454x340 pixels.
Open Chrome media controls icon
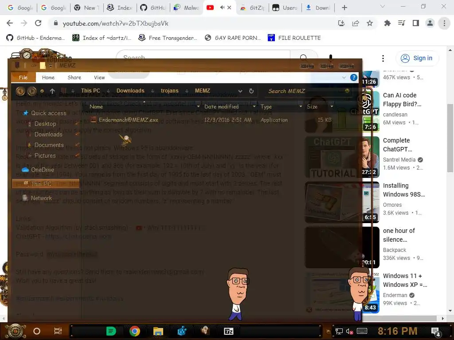pos(401,23)
